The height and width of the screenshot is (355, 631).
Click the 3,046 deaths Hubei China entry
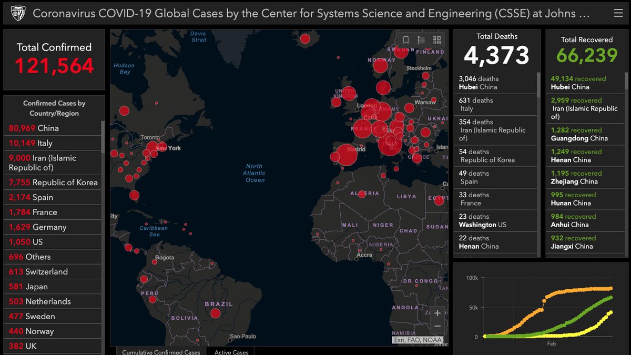click(x=495, y=83)
